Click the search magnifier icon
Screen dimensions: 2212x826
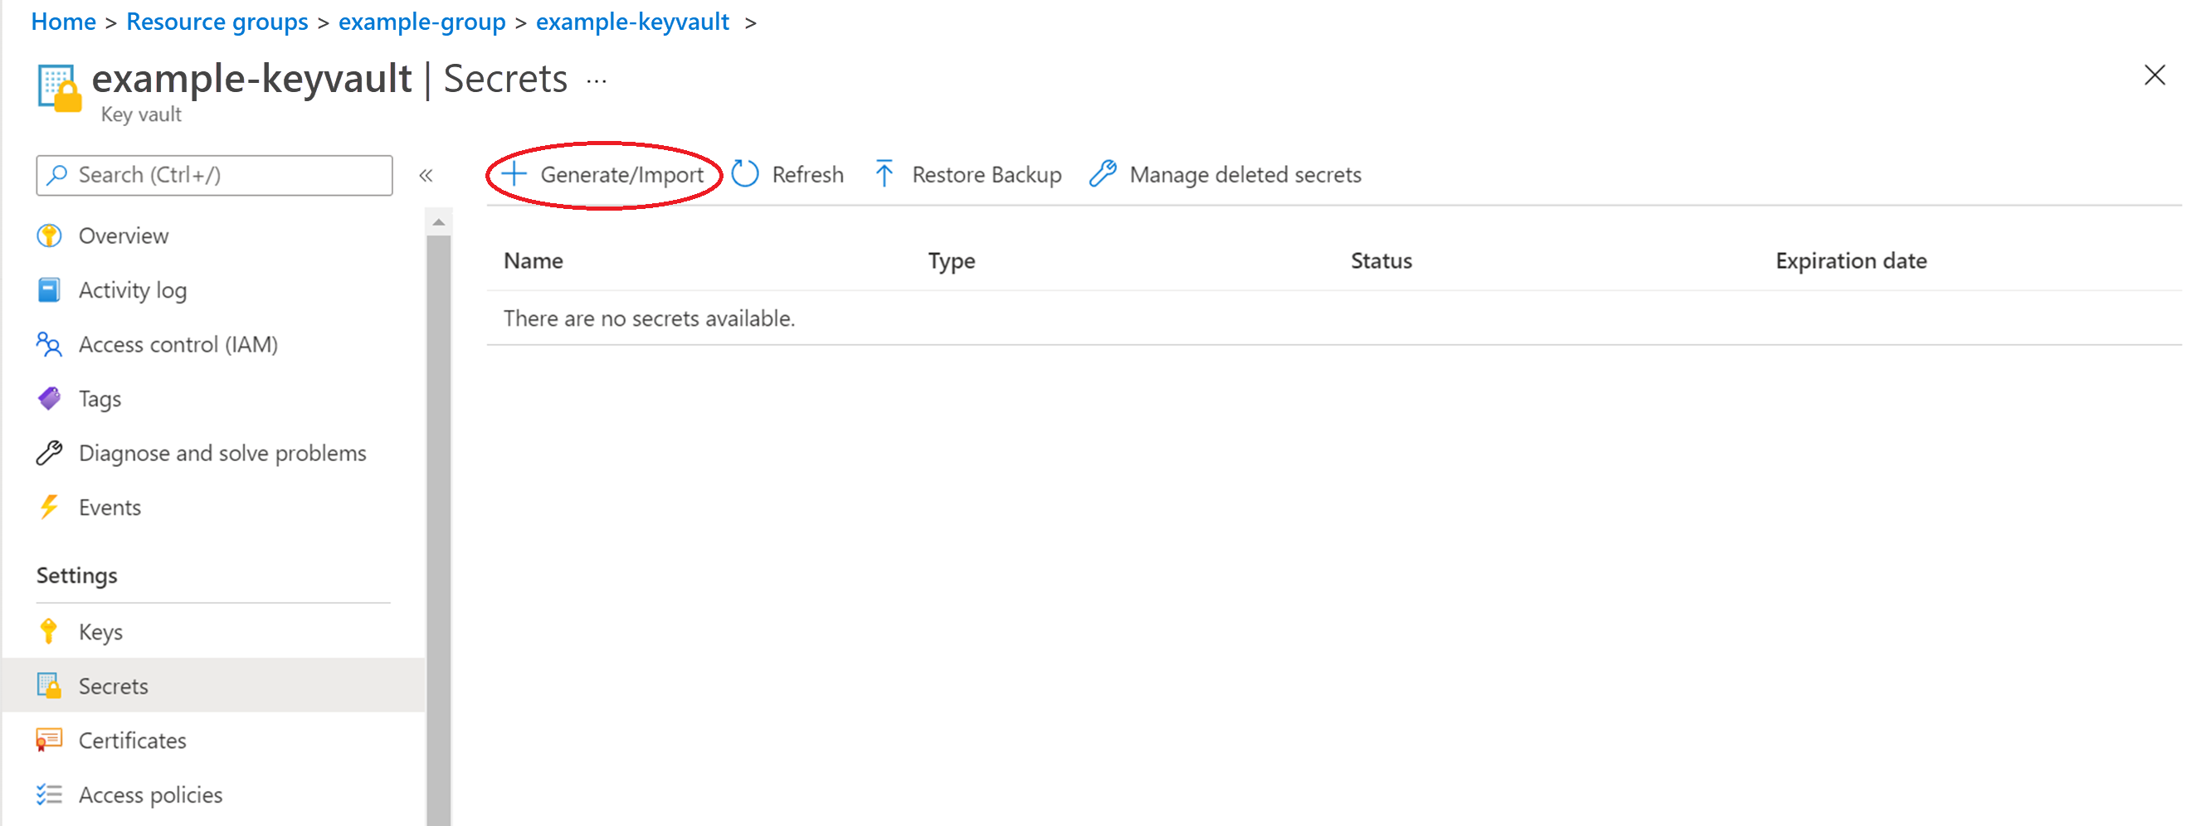point(56,175)
